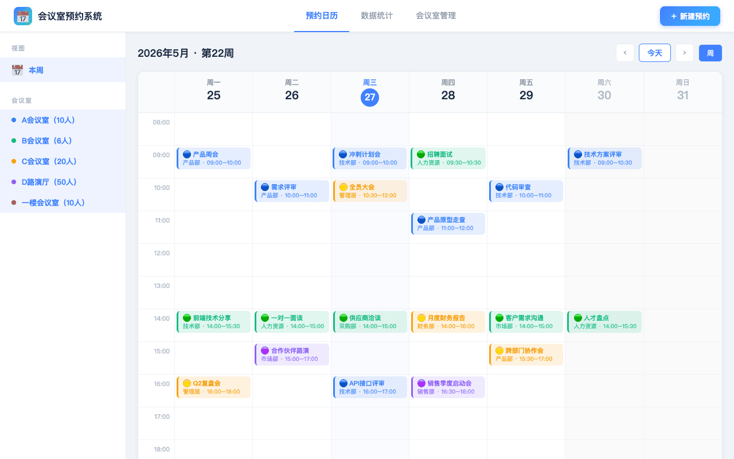Click blue room icon on 产品原型走查 event

[421, 220]
